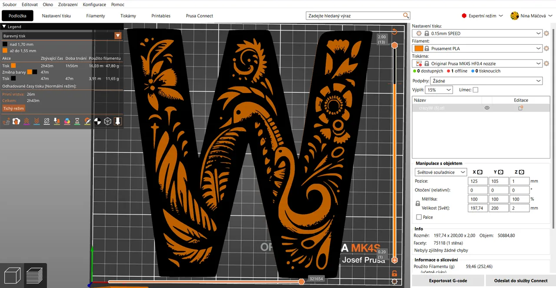Click the search magnifier icon
Screen dimensions: 556x288
point(406,16)
